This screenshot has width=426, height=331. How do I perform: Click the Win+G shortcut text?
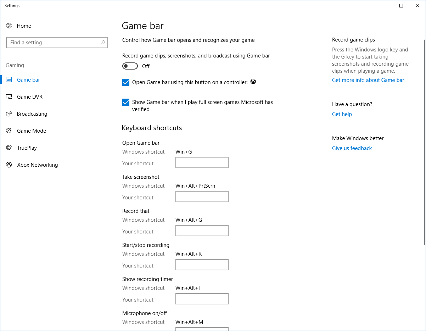(184, 152)
